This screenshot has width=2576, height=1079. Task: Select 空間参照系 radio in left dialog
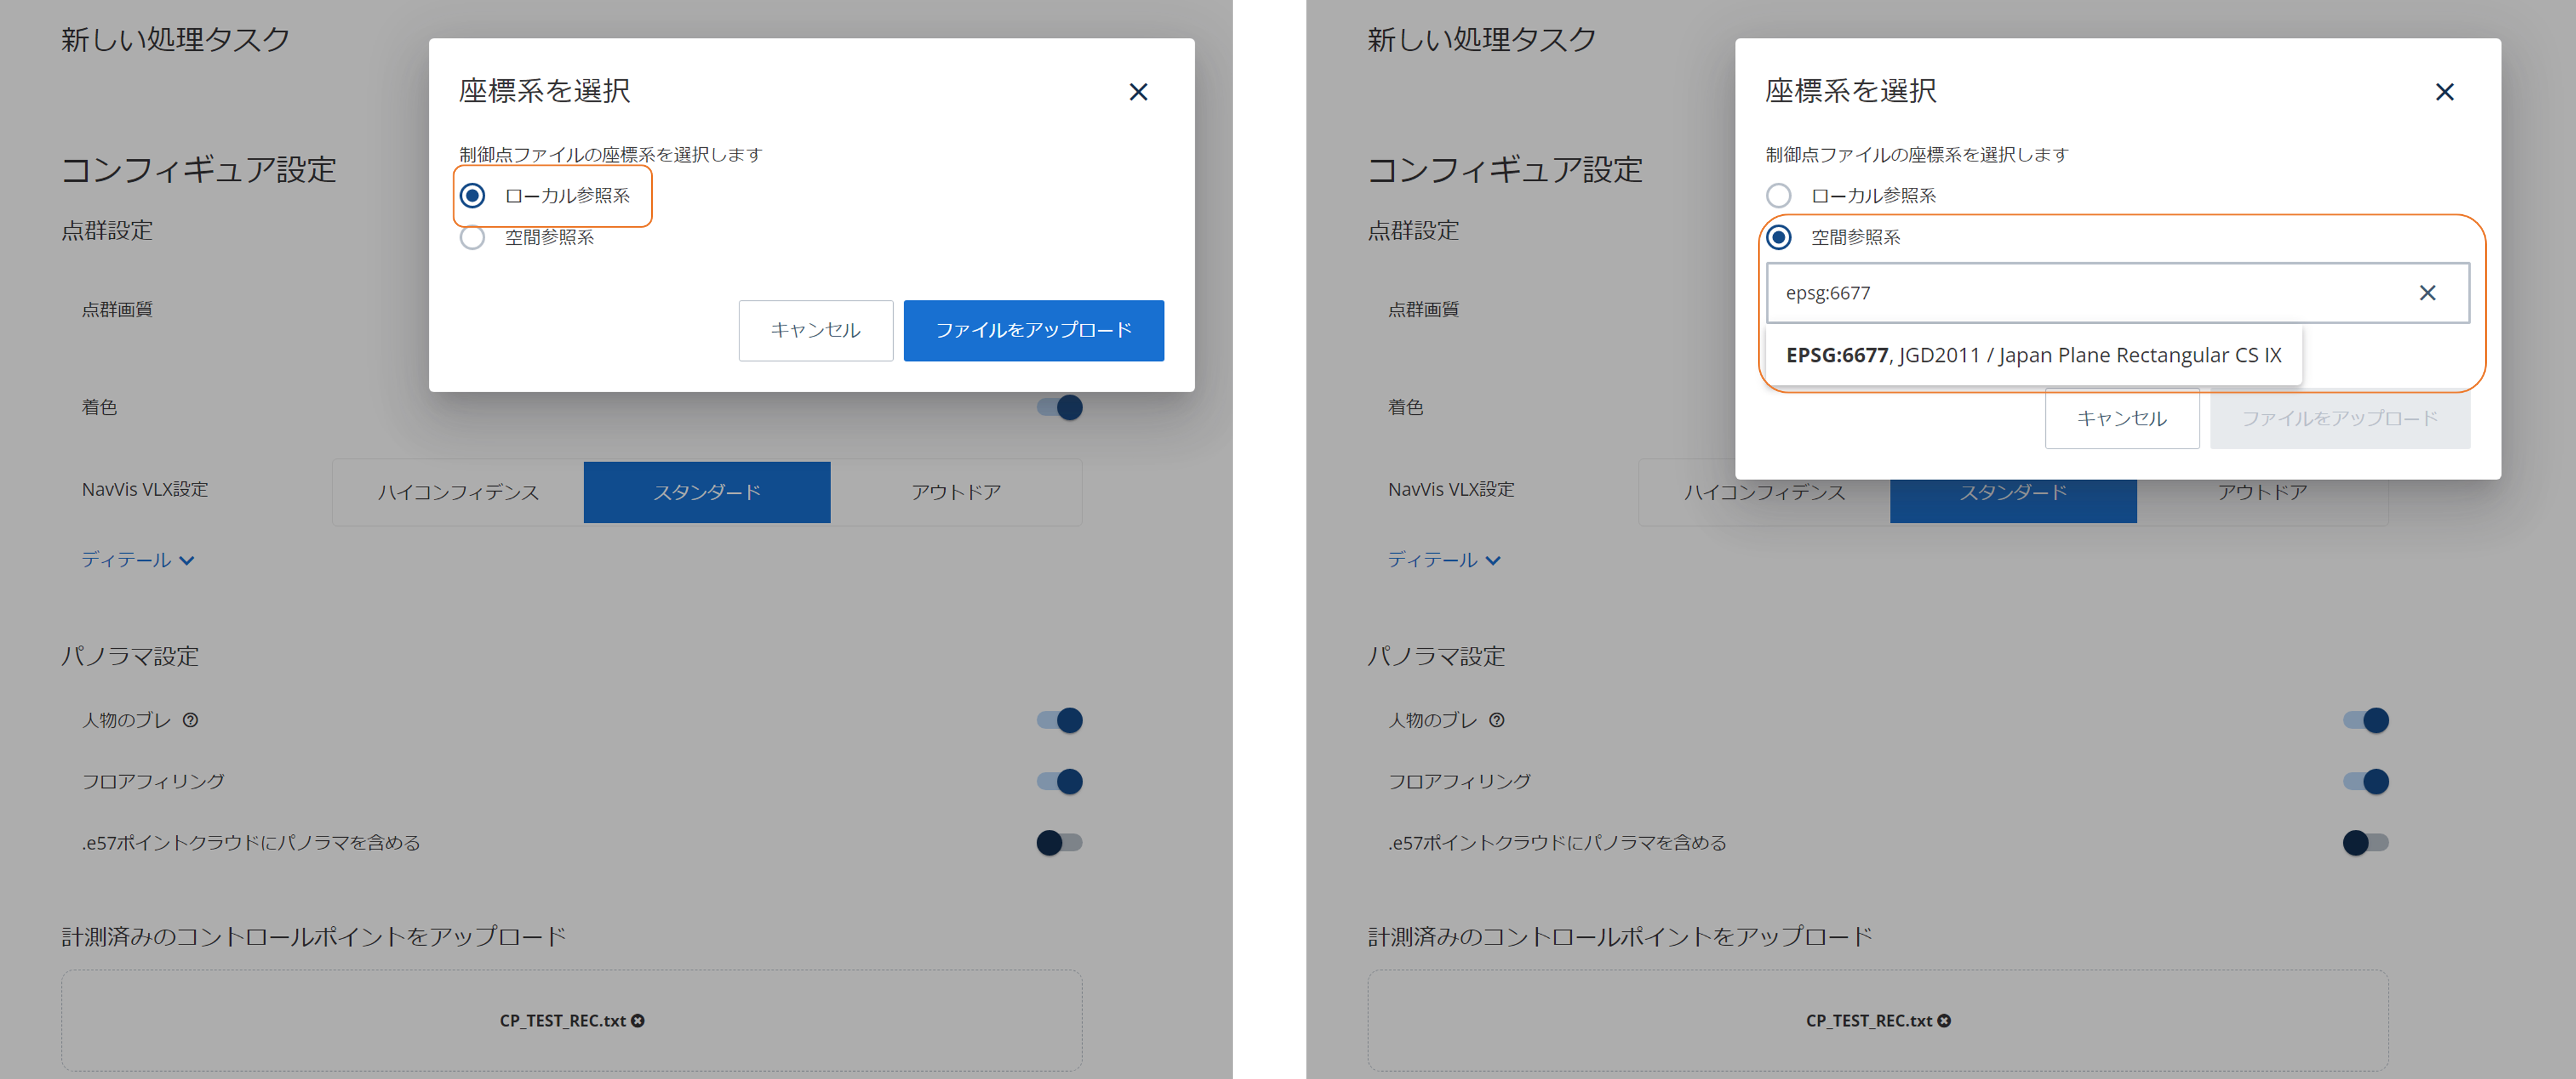pos(472,237)
